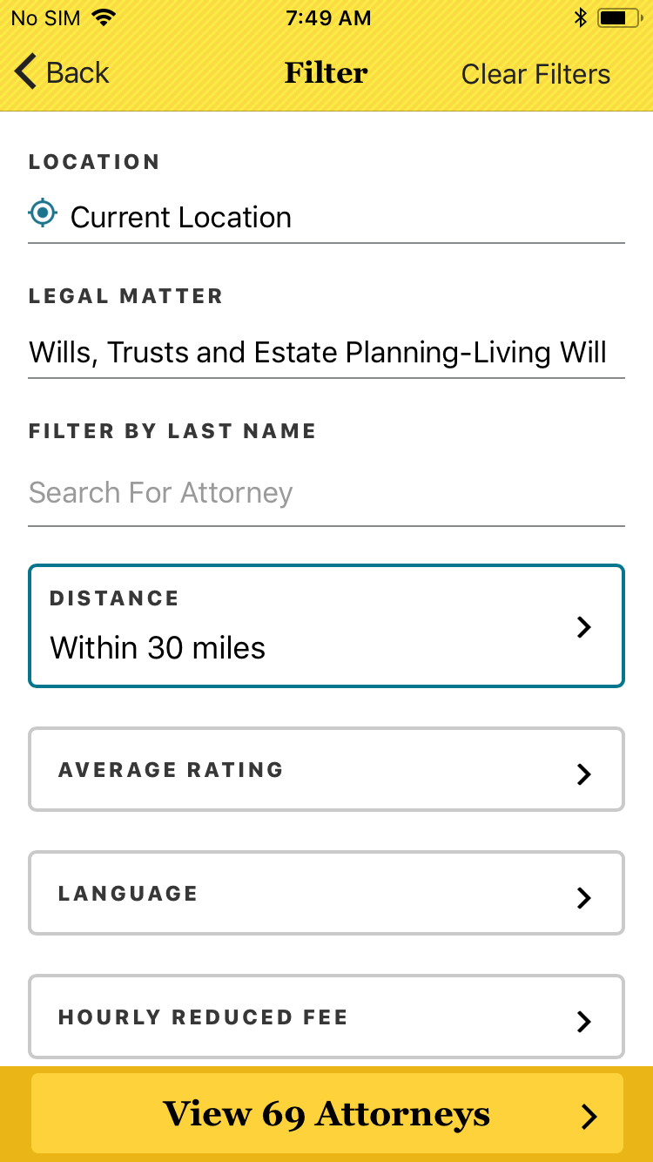The width and height of the screenshot is (653, 1162).
Task: Tap the Wi-Fi icon in status bar
Action: point(104,18)
